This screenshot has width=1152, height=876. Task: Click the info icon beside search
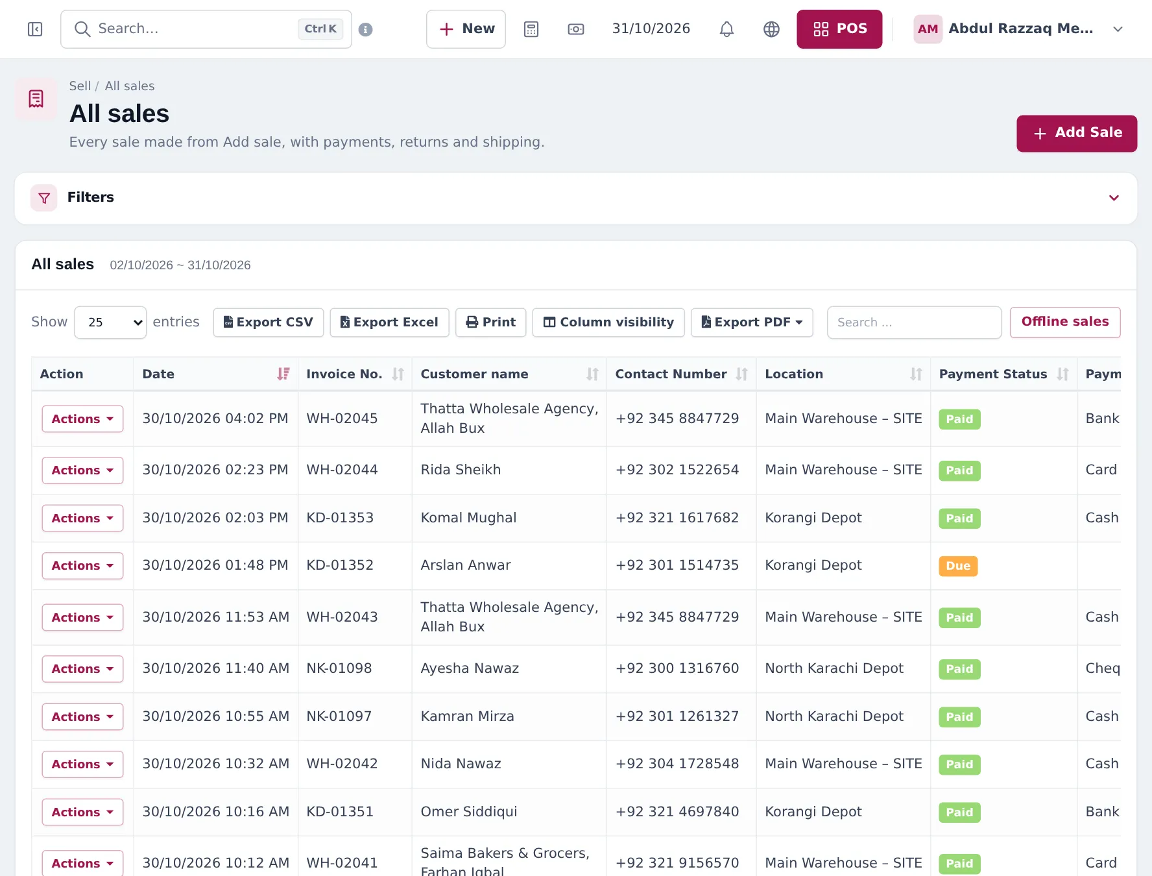366,30
